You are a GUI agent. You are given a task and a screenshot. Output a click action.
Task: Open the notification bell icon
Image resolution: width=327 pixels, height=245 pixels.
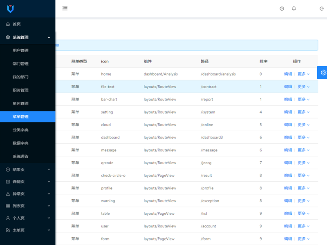point(294,9)
